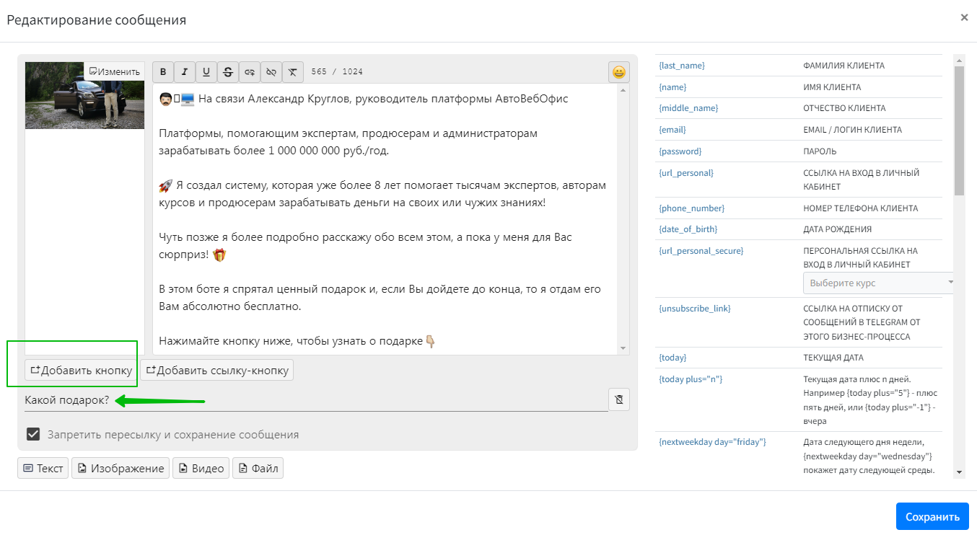Open the emoji picker
Image resolution: width=977 pixels, height=535 pixels.
pos(618,72)
